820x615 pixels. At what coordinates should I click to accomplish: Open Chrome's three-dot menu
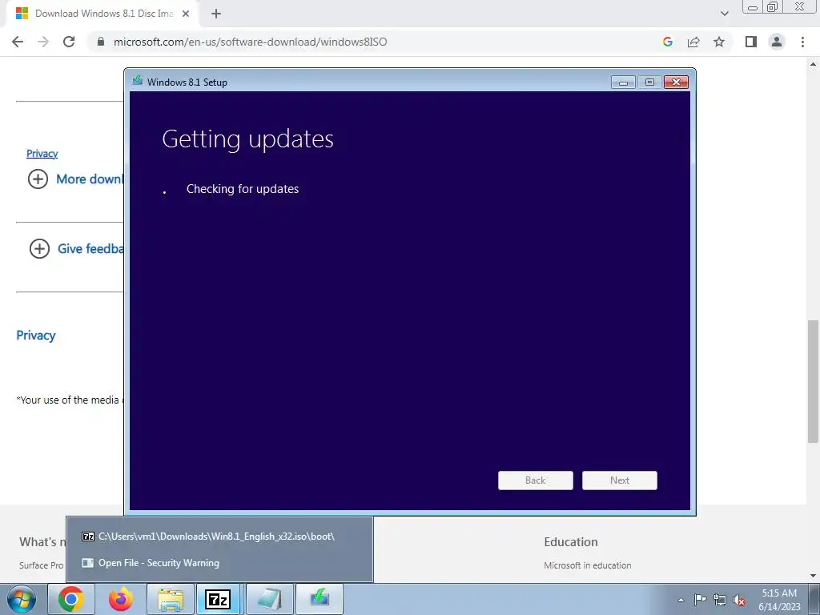(802, 42)
